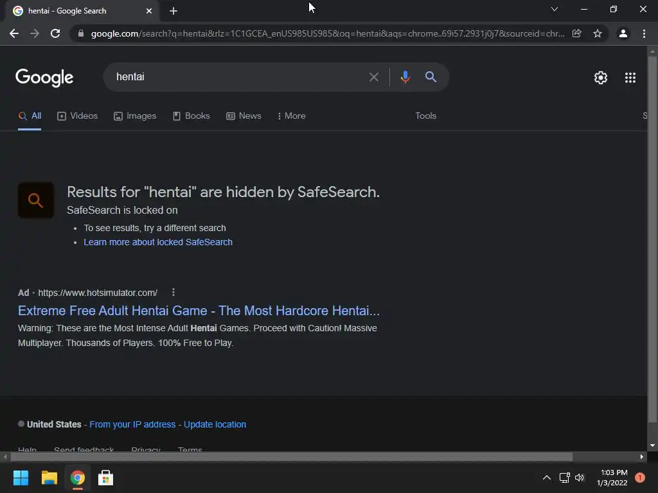Bookmark this tab with the star icon
Screen dimensions: 658x493
point(598,33)
